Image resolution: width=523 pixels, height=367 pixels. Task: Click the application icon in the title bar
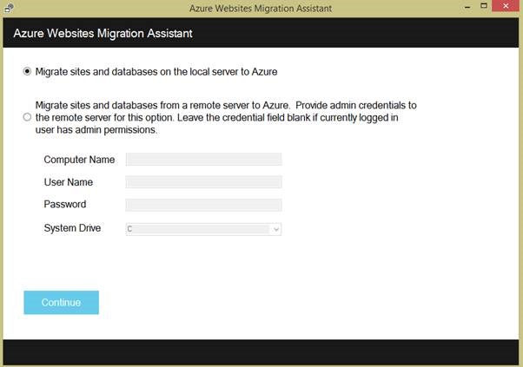click(10, 8)
